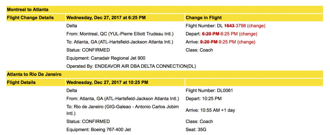Click the Arrive 10:55 AM +1 day text

coord(210,110)
